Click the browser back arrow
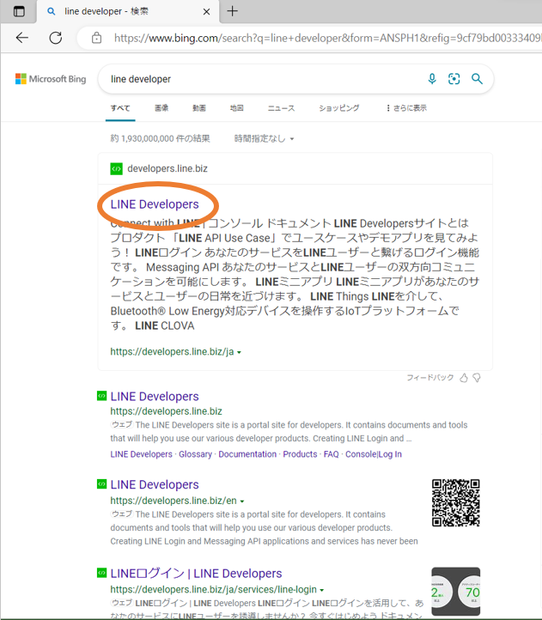Screen dimensions: 542x620 point(22,38)
